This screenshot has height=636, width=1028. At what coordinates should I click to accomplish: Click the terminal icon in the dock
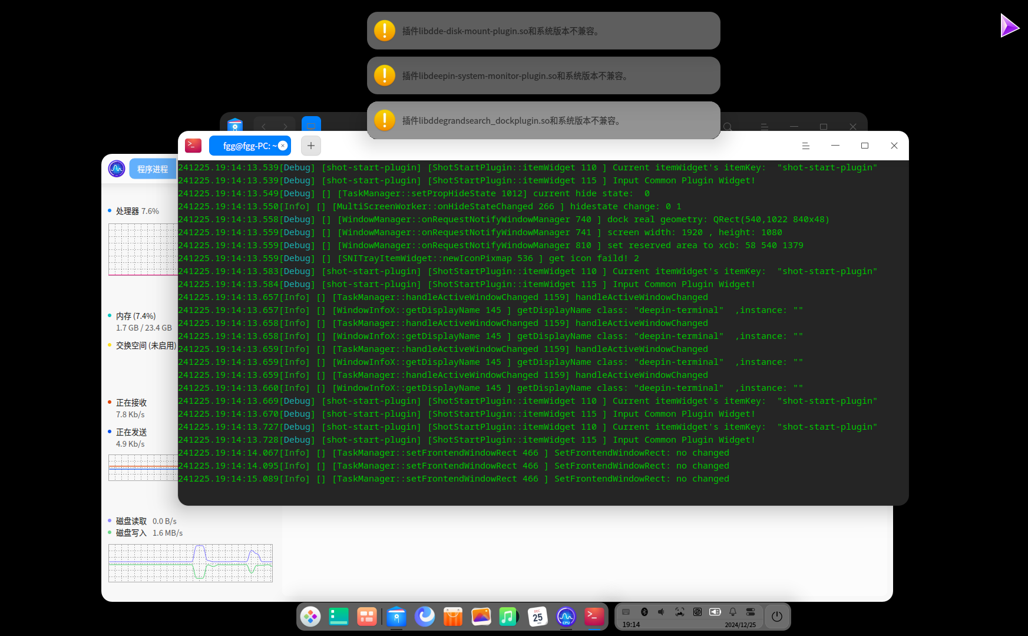(594, 617)
